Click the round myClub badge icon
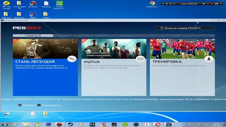This screenshot has width=226, height=127. coord(141,59)
